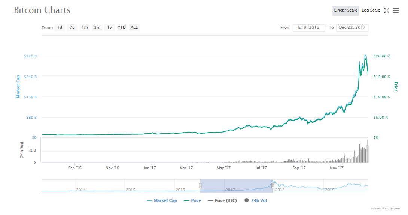Toggle Market Cap series in legend

pyautogui.click(x=162, y=200)
